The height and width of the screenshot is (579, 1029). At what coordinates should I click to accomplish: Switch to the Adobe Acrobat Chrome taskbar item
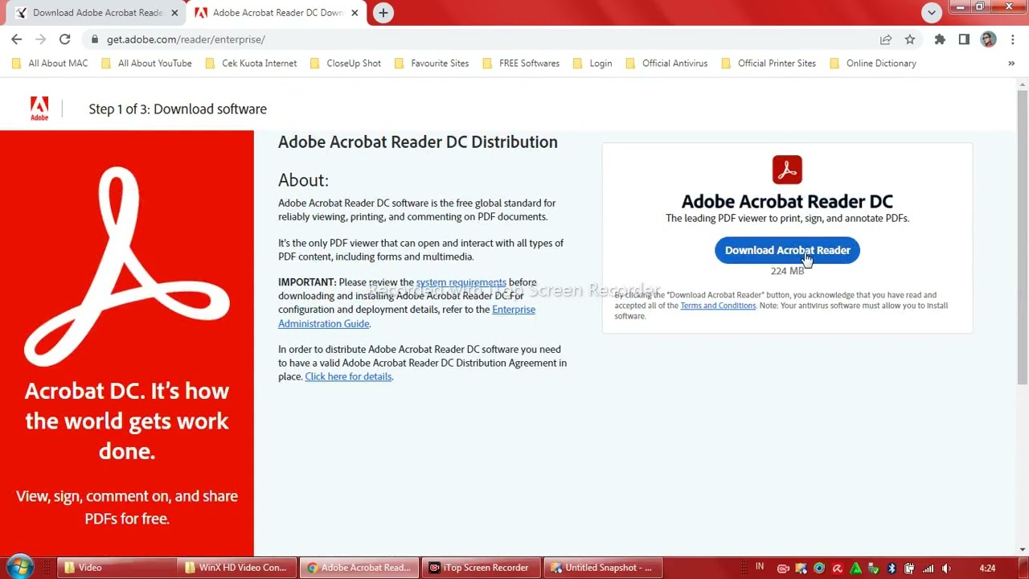359,568
